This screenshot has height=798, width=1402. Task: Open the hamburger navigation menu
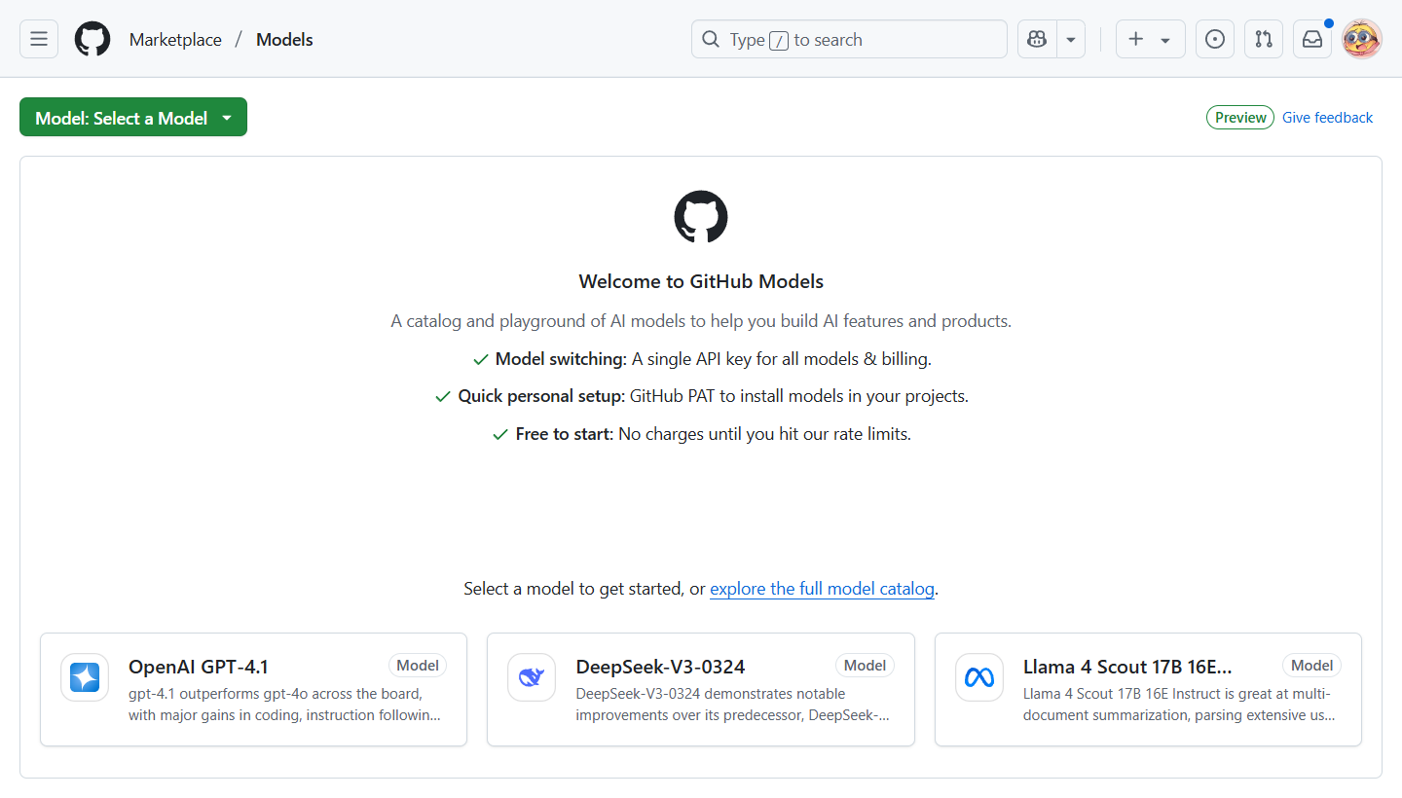point(39,39)
